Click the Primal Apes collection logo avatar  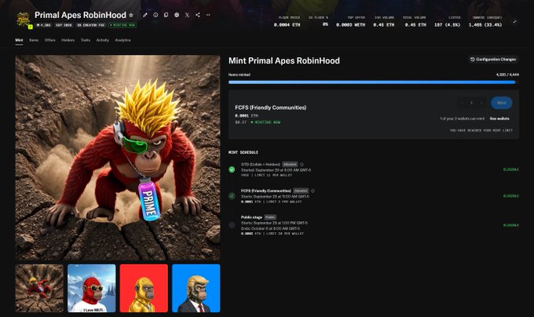pos(24,20)
